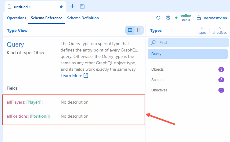Click the allPlayers field name
230x142 pixels.
[x=16, y=102]
